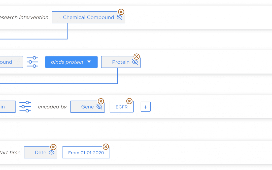Edit the EGFR gene value
Screen dimensions: 272x170
(x=122, y=107)
